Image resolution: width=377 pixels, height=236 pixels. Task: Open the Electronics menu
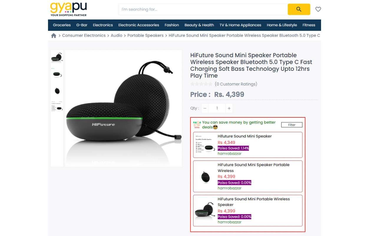[103, 25]
